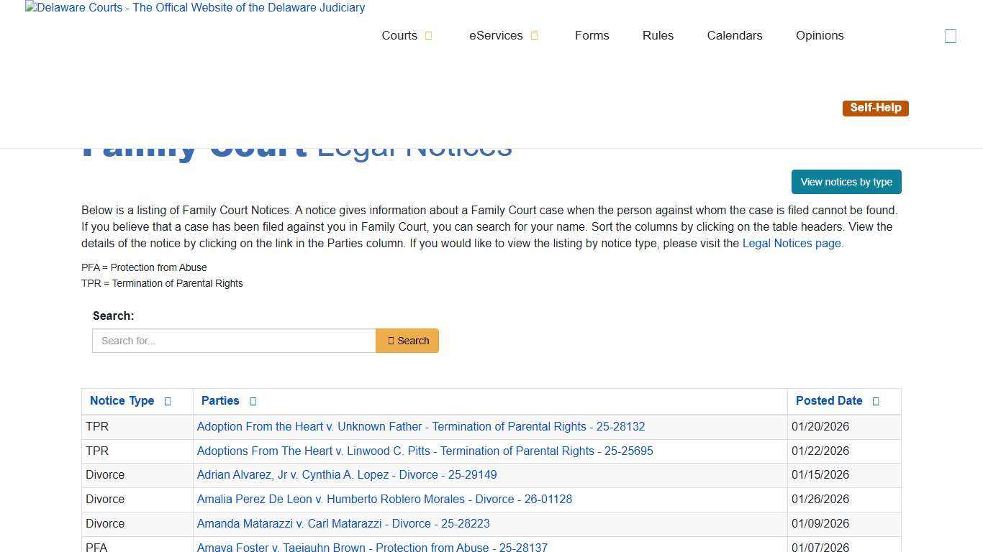This screenshot has width=983, height=552.
Task: Click the search icon in top right
Action: pos(950,37)
